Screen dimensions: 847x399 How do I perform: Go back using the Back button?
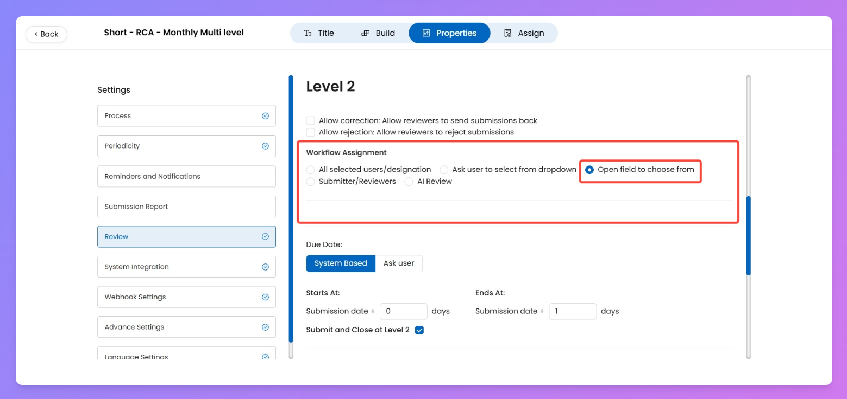point(46,34)
